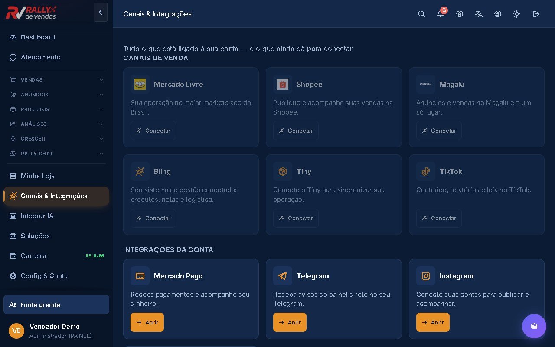Click the R$ 0,00 wallet balance
This screenshot has width=555, height=347.
(95, 256)
